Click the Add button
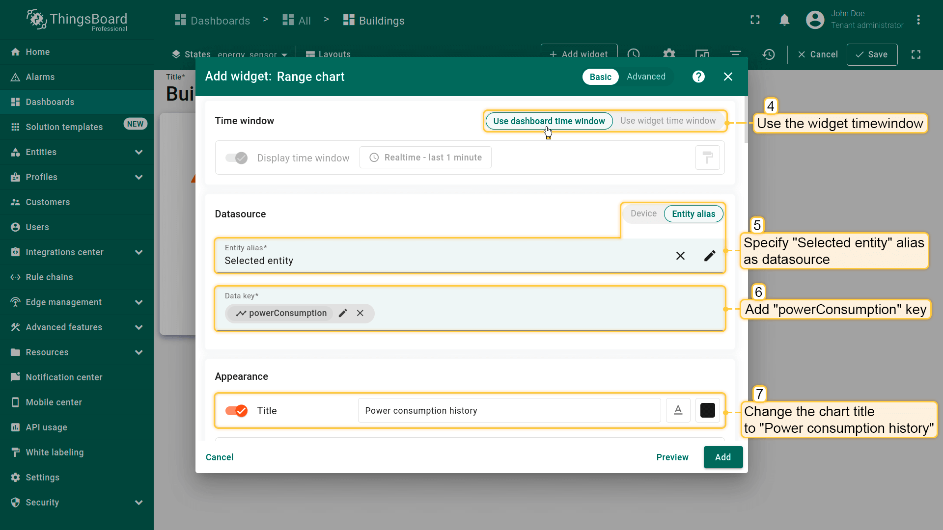The width and height of the screenshot is (943, 530). pos(722,457)
